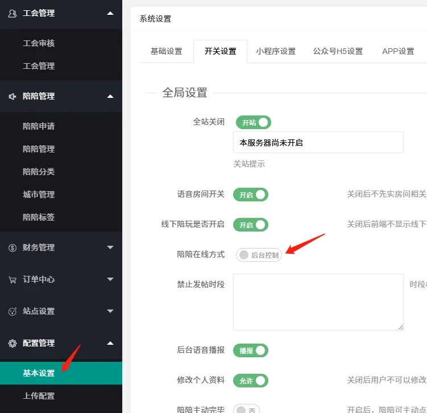
Task: Go to 上传配置 in sidebar
Action: (39, 396)
